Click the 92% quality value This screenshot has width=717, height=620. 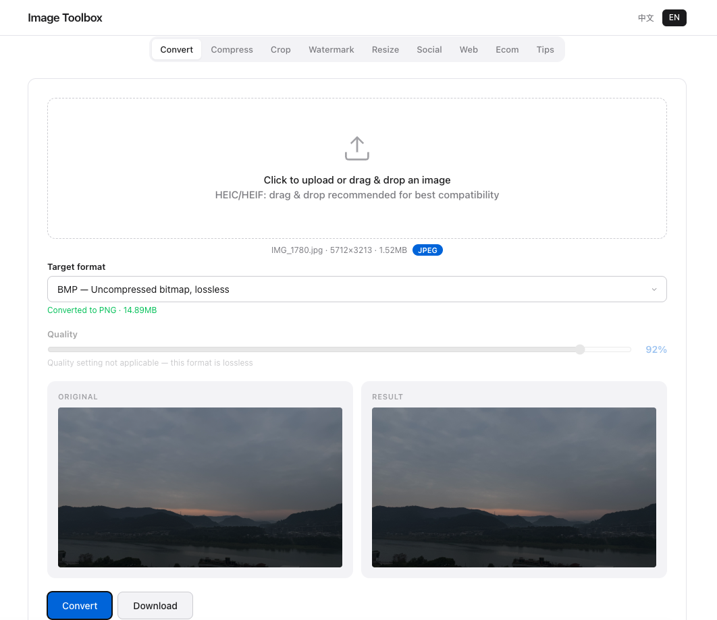(x=656, y=349)
